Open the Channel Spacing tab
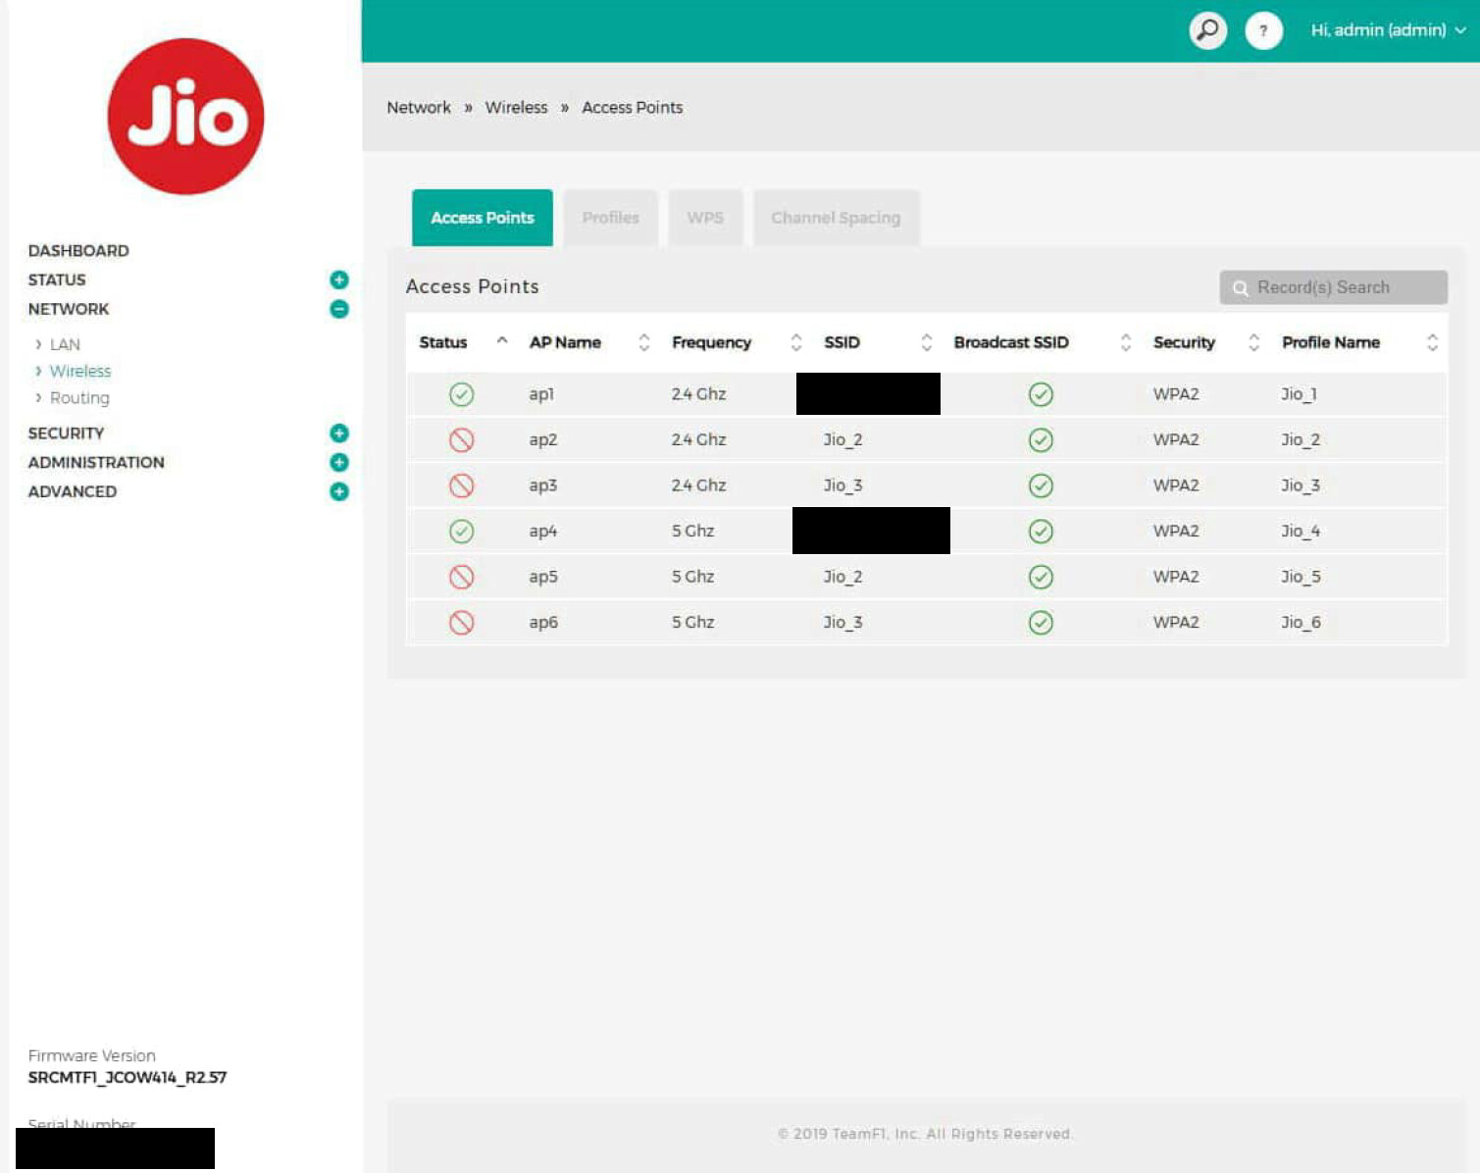Image resolution: width=1480 pixels, height=1173 pixels. click(836, 218)
